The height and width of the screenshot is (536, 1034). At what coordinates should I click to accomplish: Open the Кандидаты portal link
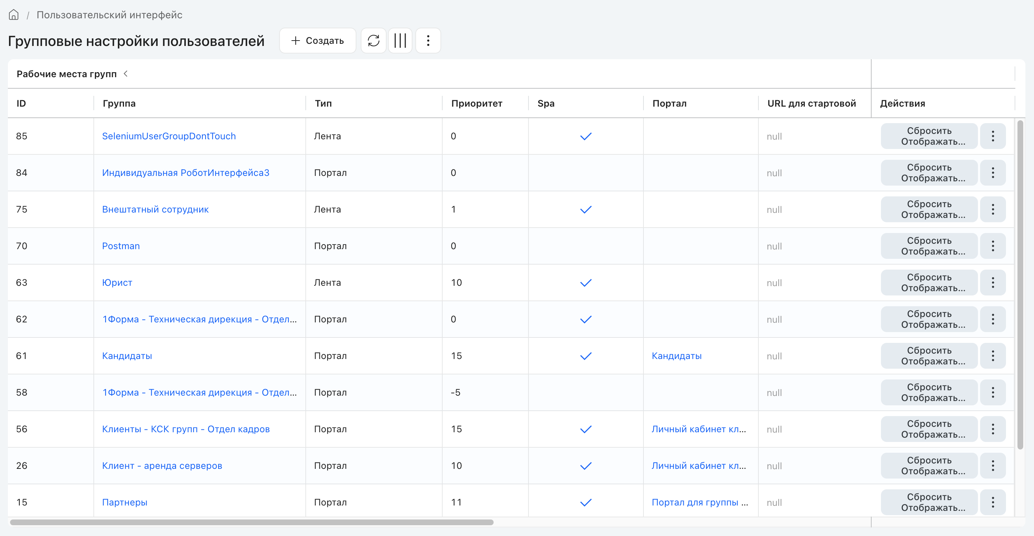click(677, 355)
